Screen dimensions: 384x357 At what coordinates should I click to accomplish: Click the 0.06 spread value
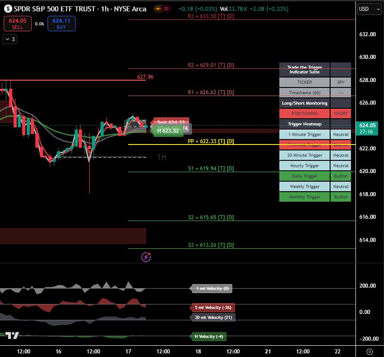click(39, 24)
